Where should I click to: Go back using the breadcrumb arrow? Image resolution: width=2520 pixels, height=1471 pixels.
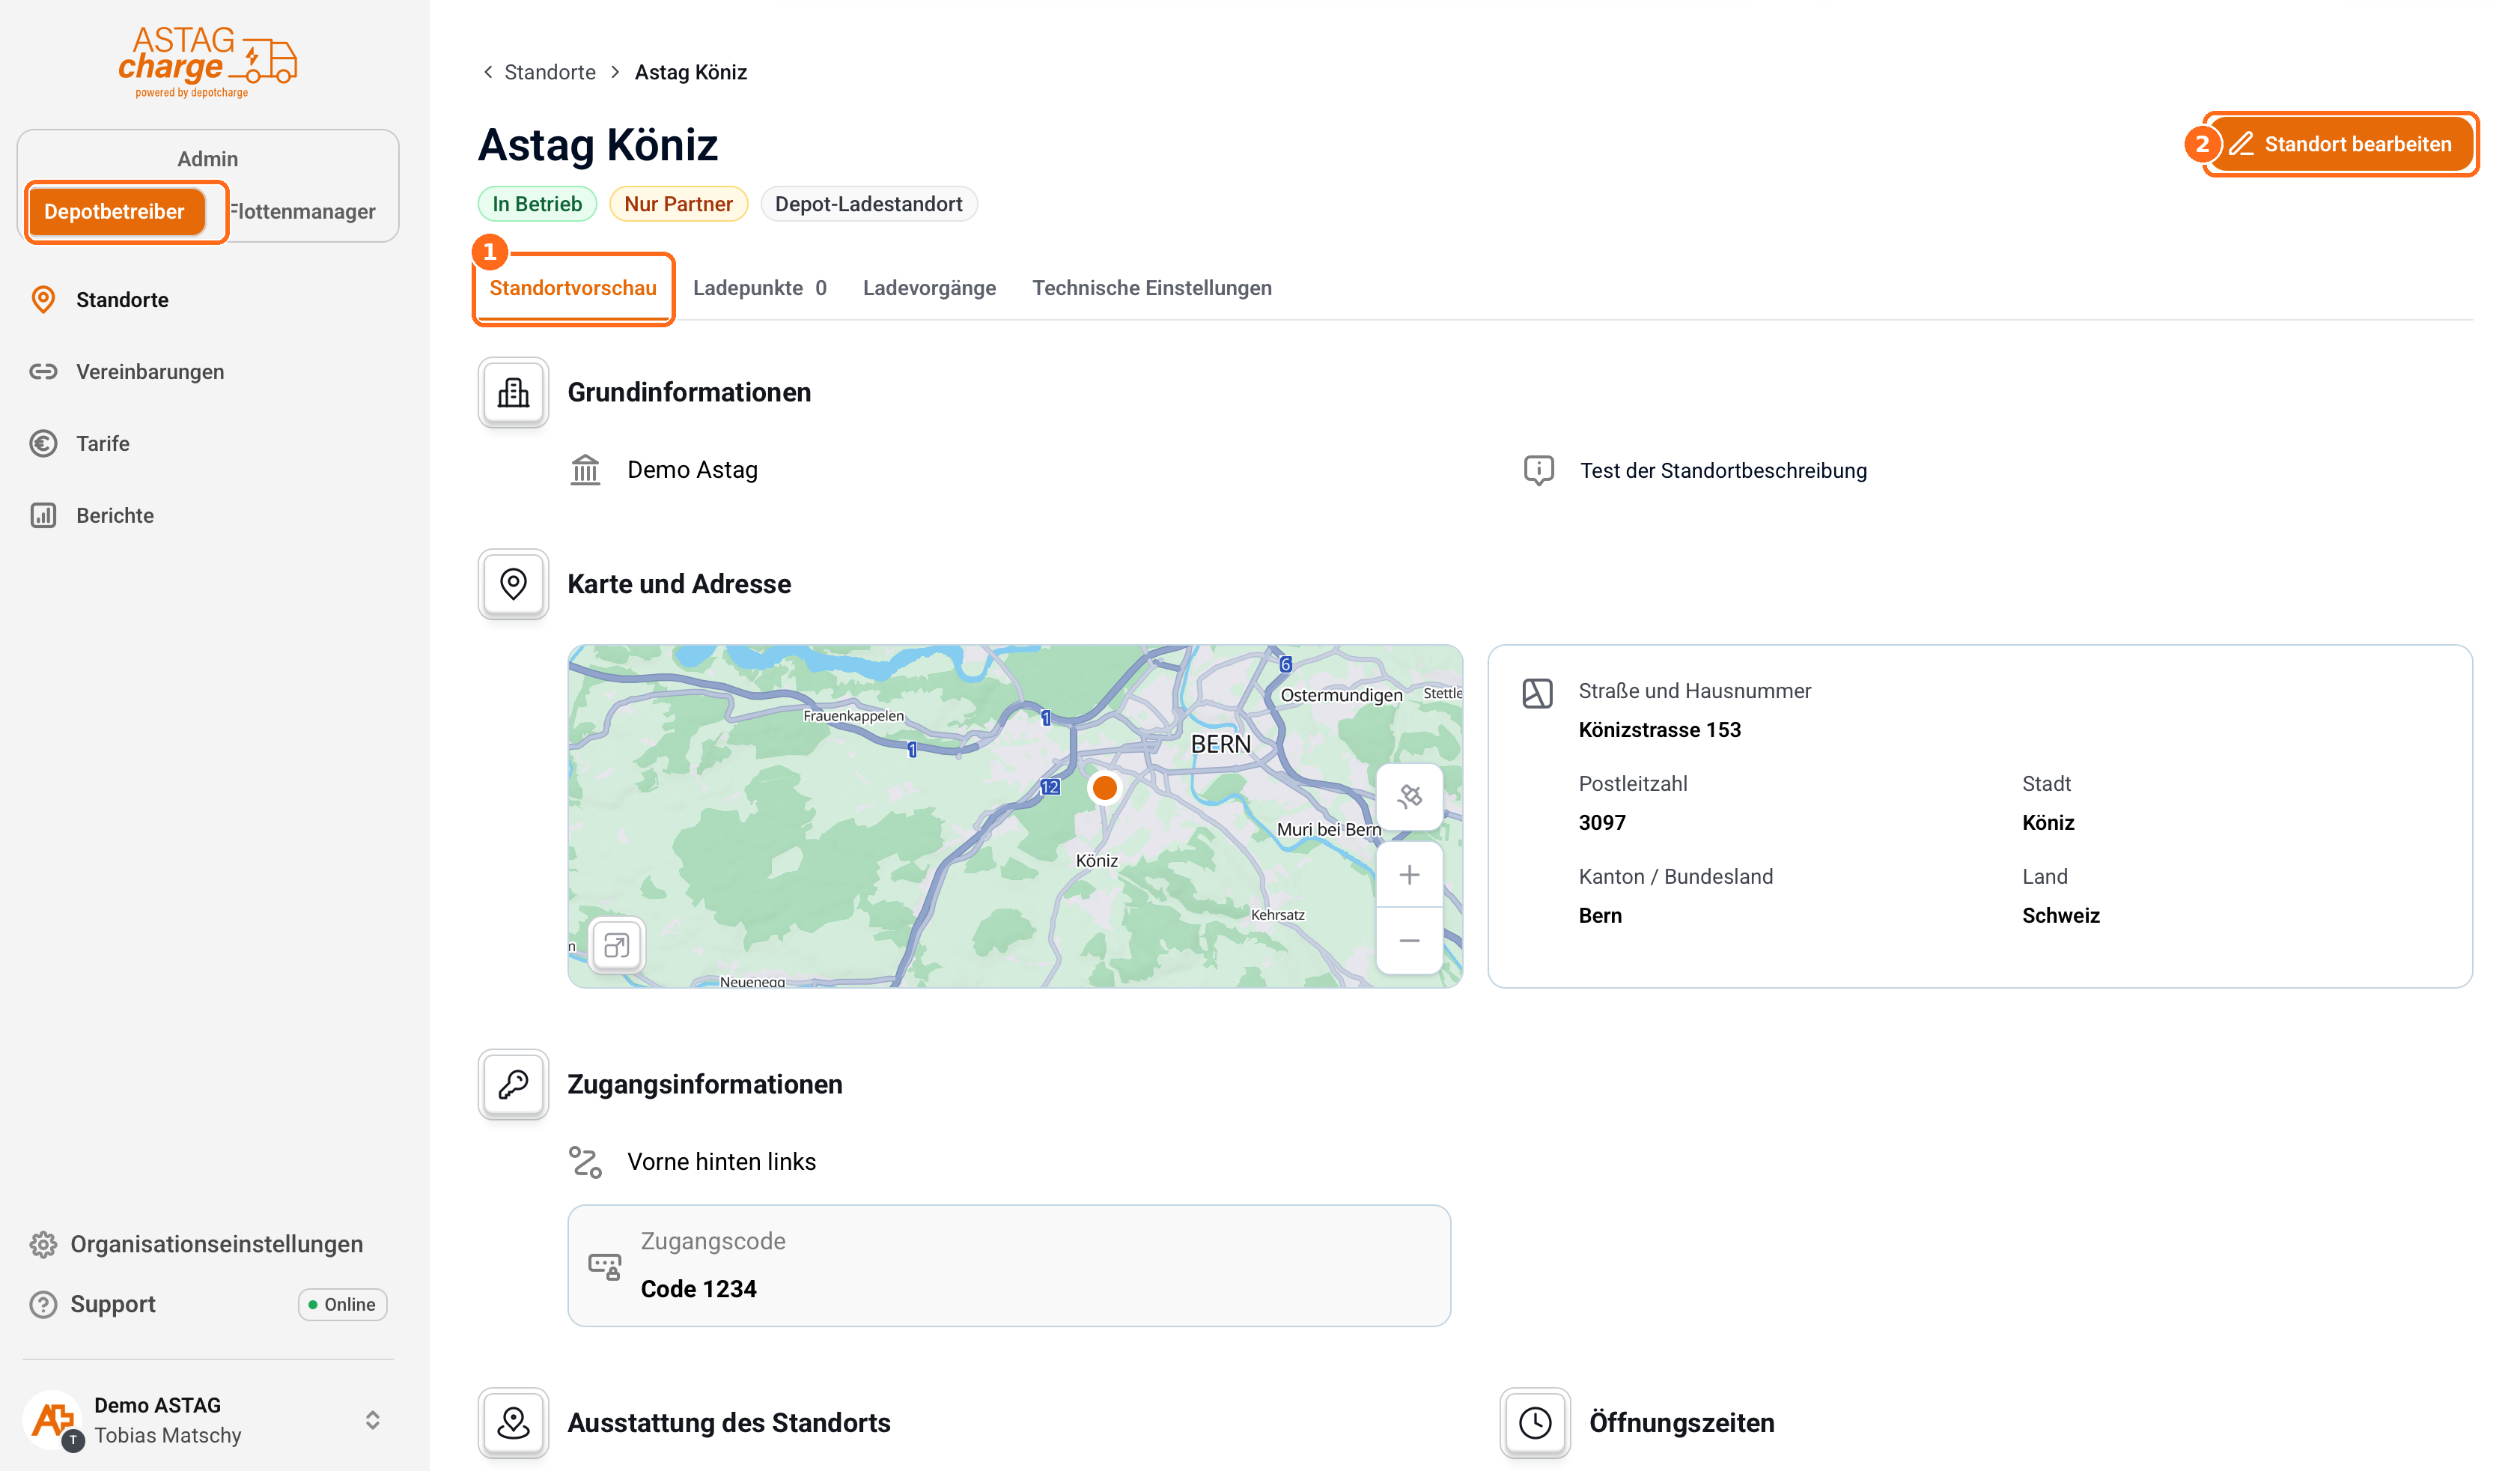488,72
